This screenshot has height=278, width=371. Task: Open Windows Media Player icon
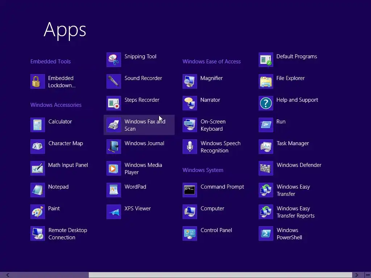coord(114,168)
